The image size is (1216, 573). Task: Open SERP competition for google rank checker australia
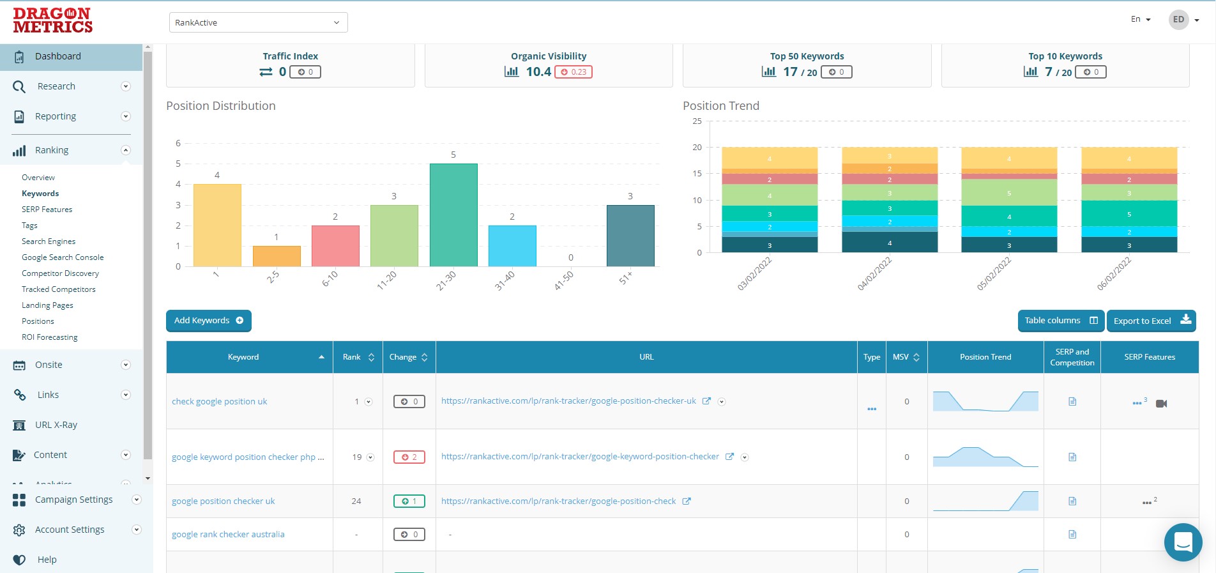(1072, 535)
